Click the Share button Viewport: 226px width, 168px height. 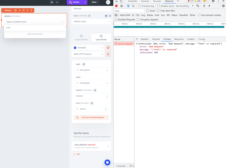94,2
